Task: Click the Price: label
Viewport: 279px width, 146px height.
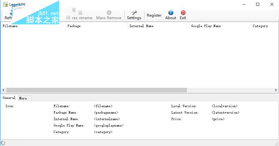Action: (x=177, y=119)
